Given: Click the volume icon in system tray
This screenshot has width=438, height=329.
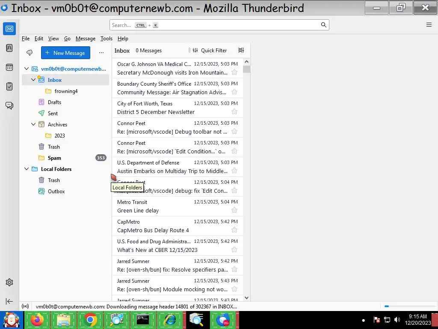Looking at the screenshot, I should (397, 320).
